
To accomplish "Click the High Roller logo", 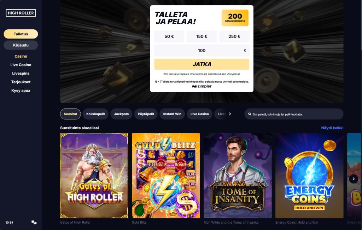I will 21,13.
